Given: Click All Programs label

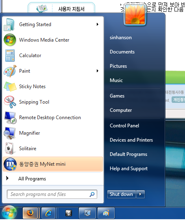Looking at the screenshot, I should (x=32, y=179).
